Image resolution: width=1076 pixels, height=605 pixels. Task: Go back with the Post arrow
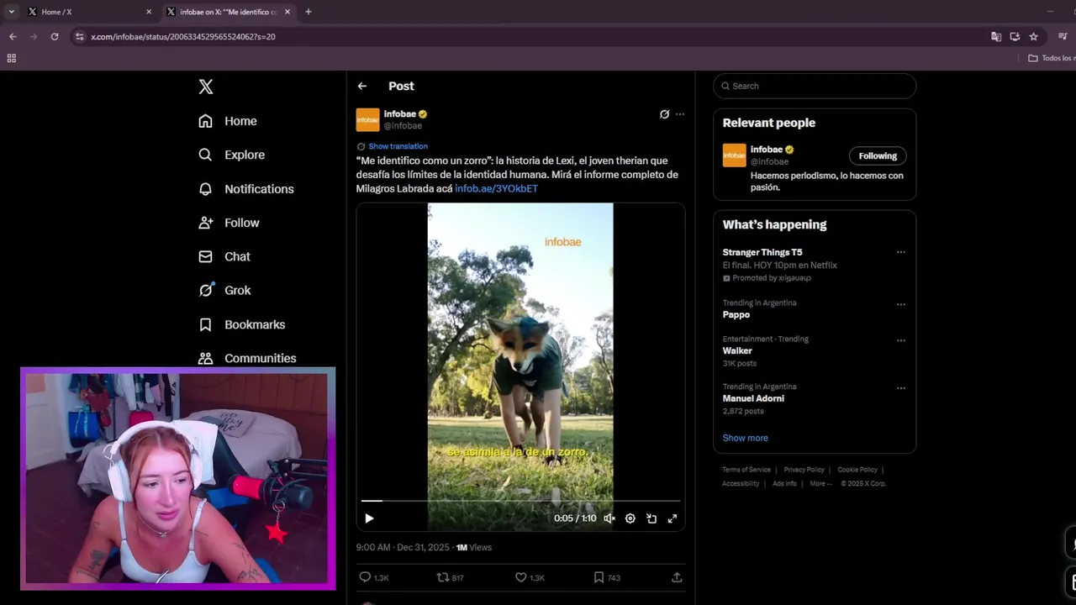click(362, 86)
